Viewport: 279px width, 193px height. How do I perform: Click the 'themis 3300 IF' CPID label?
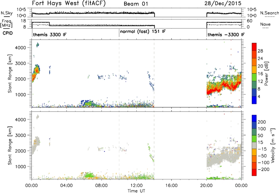50,34
